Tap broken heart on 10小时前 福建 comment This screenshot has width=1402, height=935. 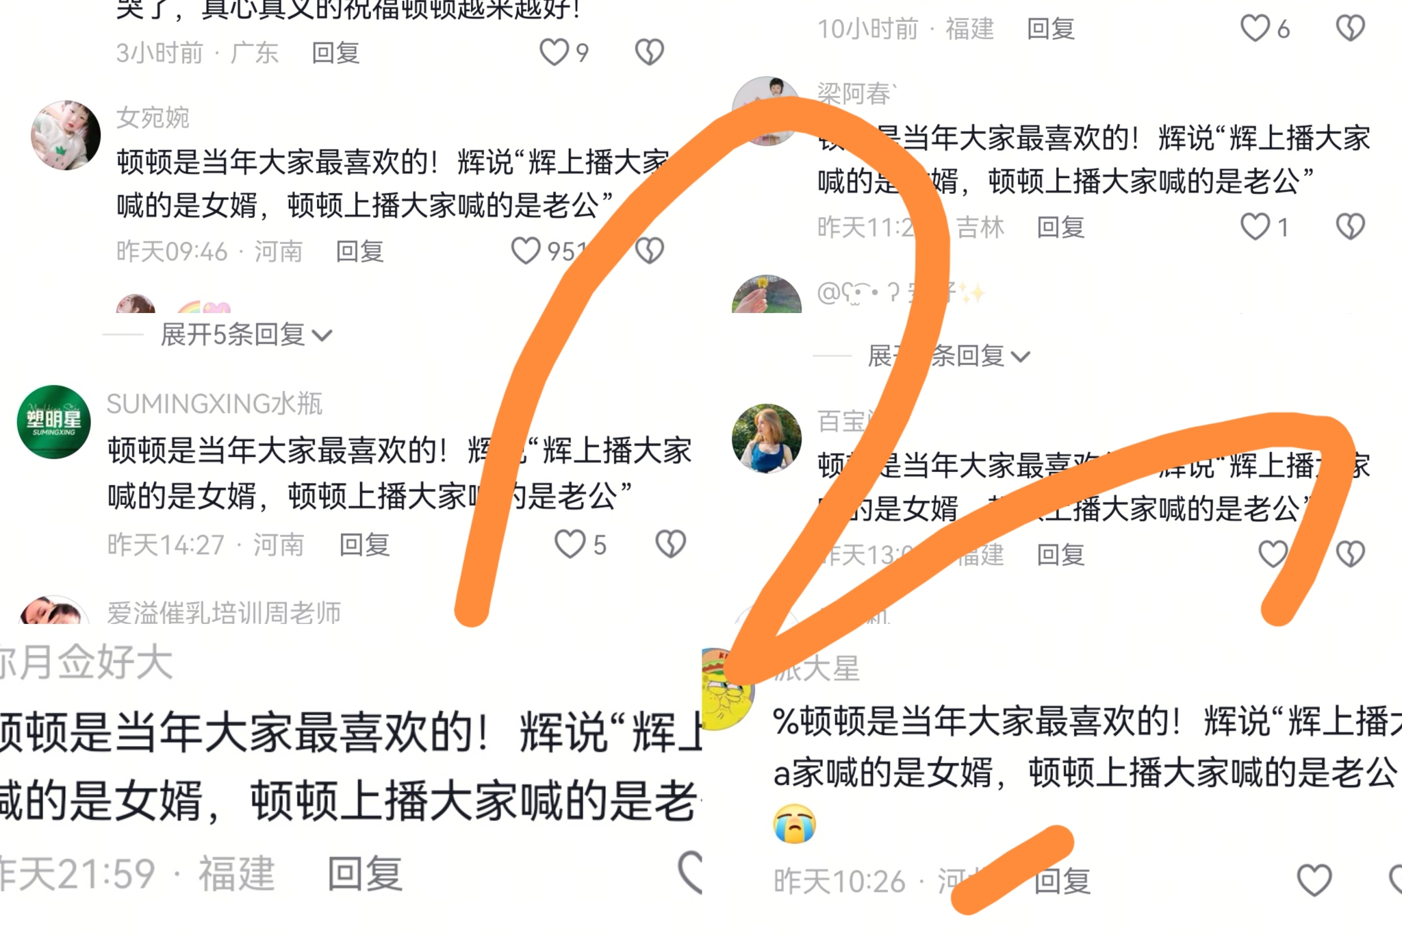(1350, 28)
